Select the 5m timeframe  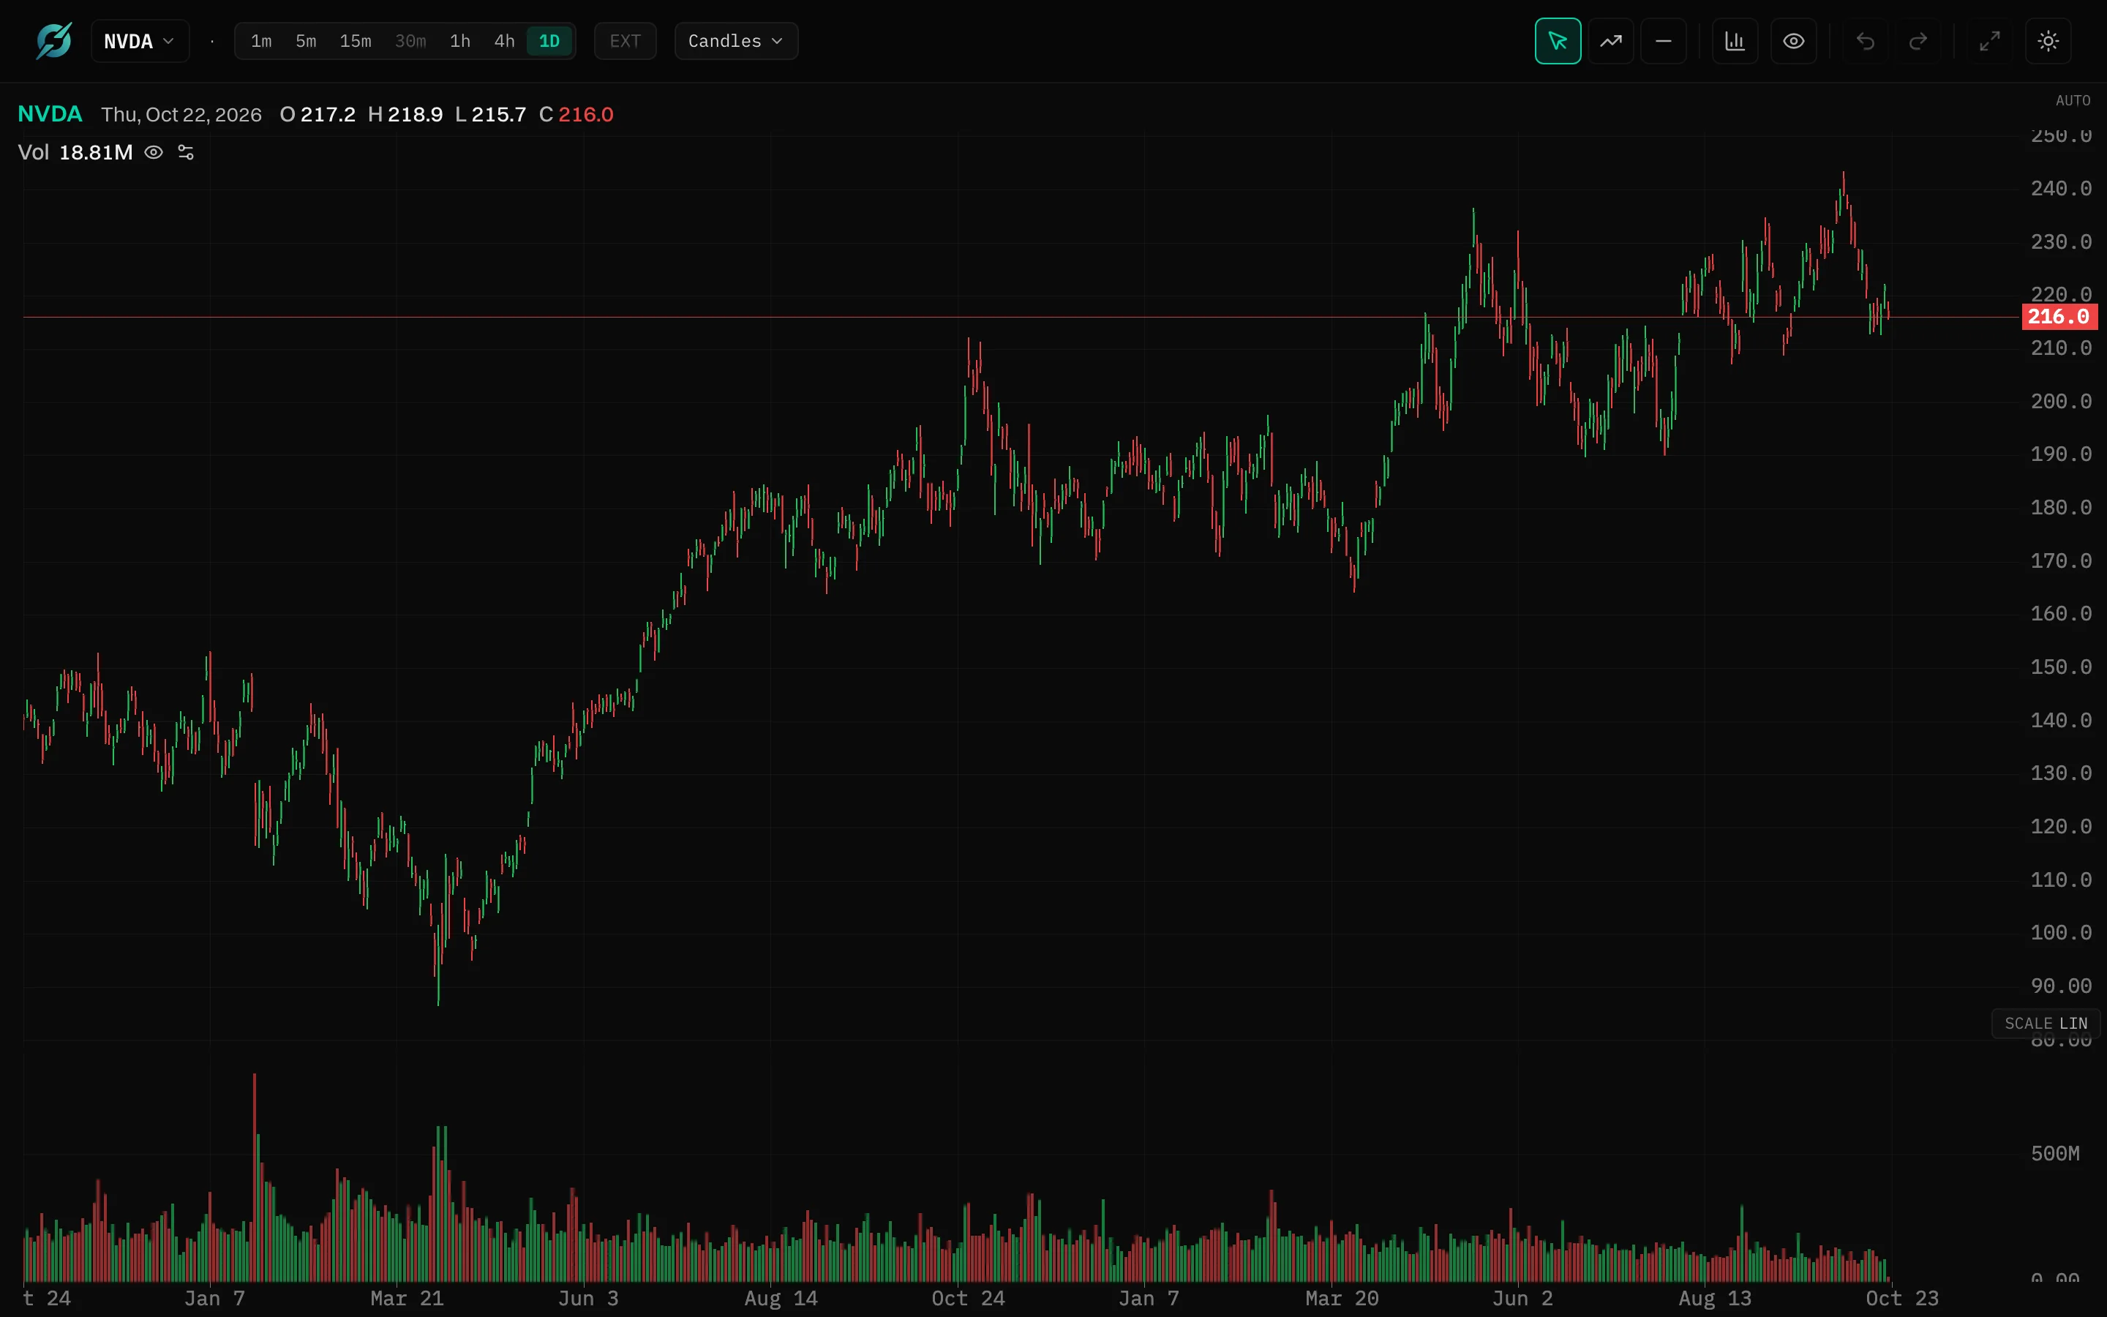point(306,41)
